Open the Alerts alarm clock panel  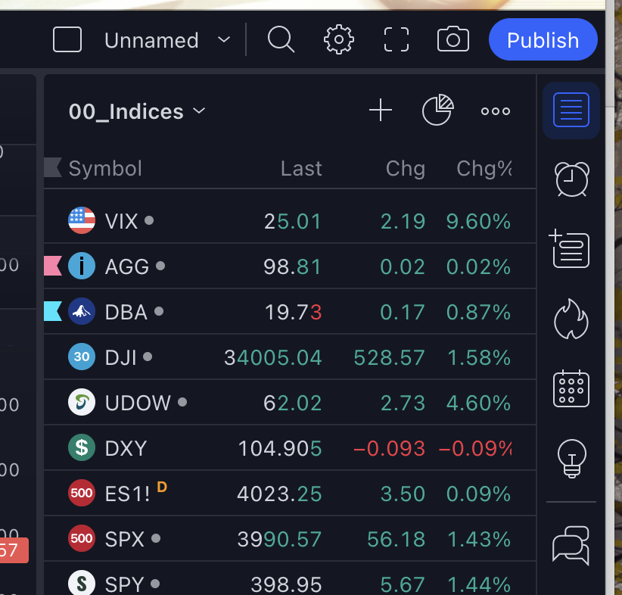[571, 179]
